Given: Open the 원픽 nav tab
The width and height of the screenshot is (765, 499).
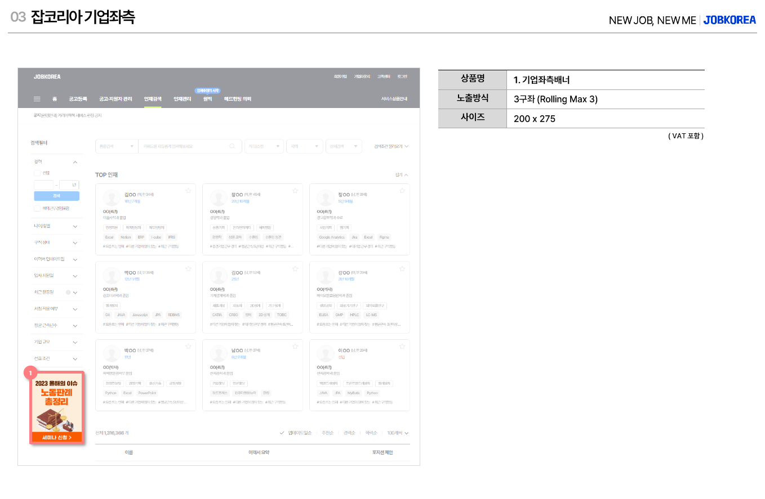Looking at the screenshot, I should tap(207, 99).
